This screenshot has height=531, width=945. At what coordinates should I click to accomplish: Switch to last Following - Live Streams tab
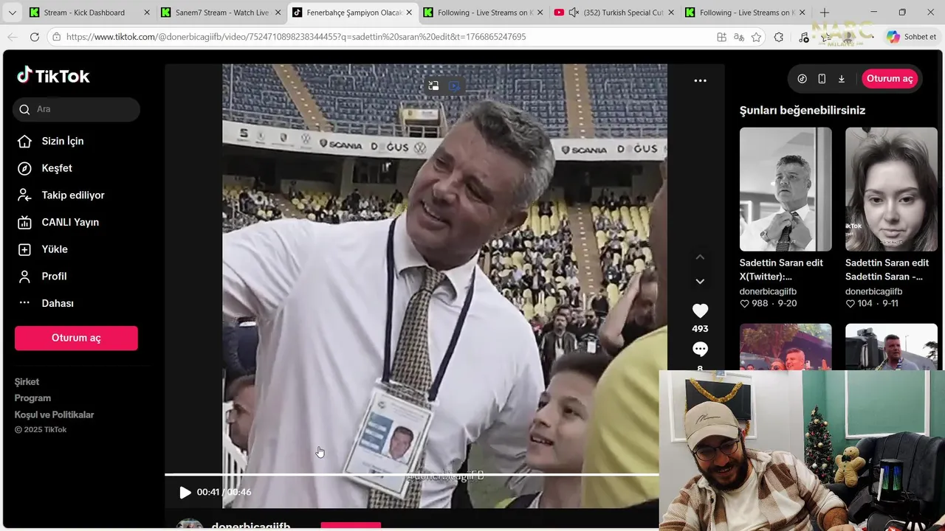coord(746,13)
